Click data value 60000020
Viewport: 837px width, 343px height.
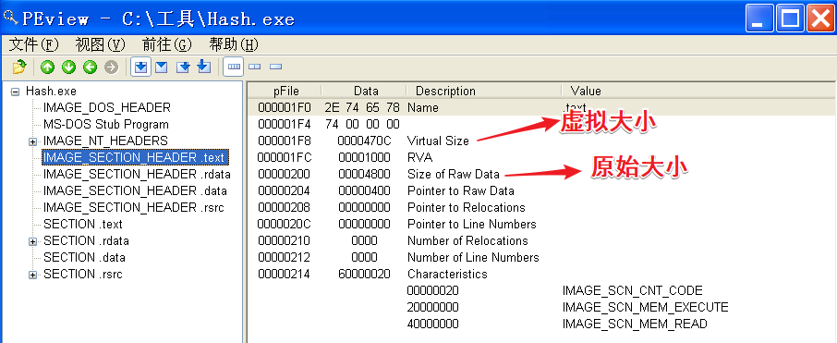pos(364,274)
